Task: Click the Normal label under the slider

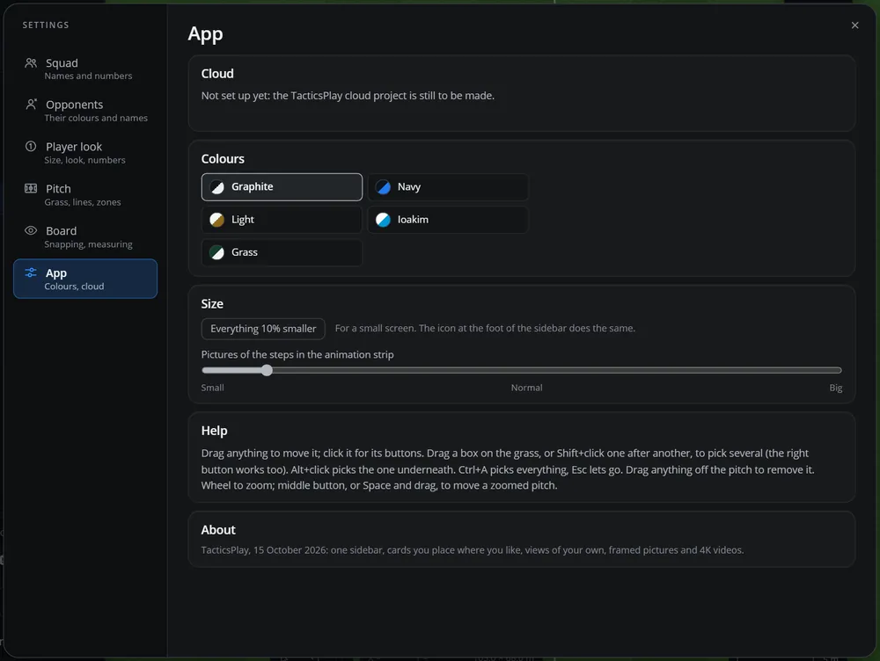Action: [x=526, y=388]
